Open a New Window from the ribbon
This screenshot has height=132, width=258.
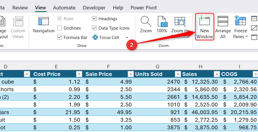(x=205, y=26)
